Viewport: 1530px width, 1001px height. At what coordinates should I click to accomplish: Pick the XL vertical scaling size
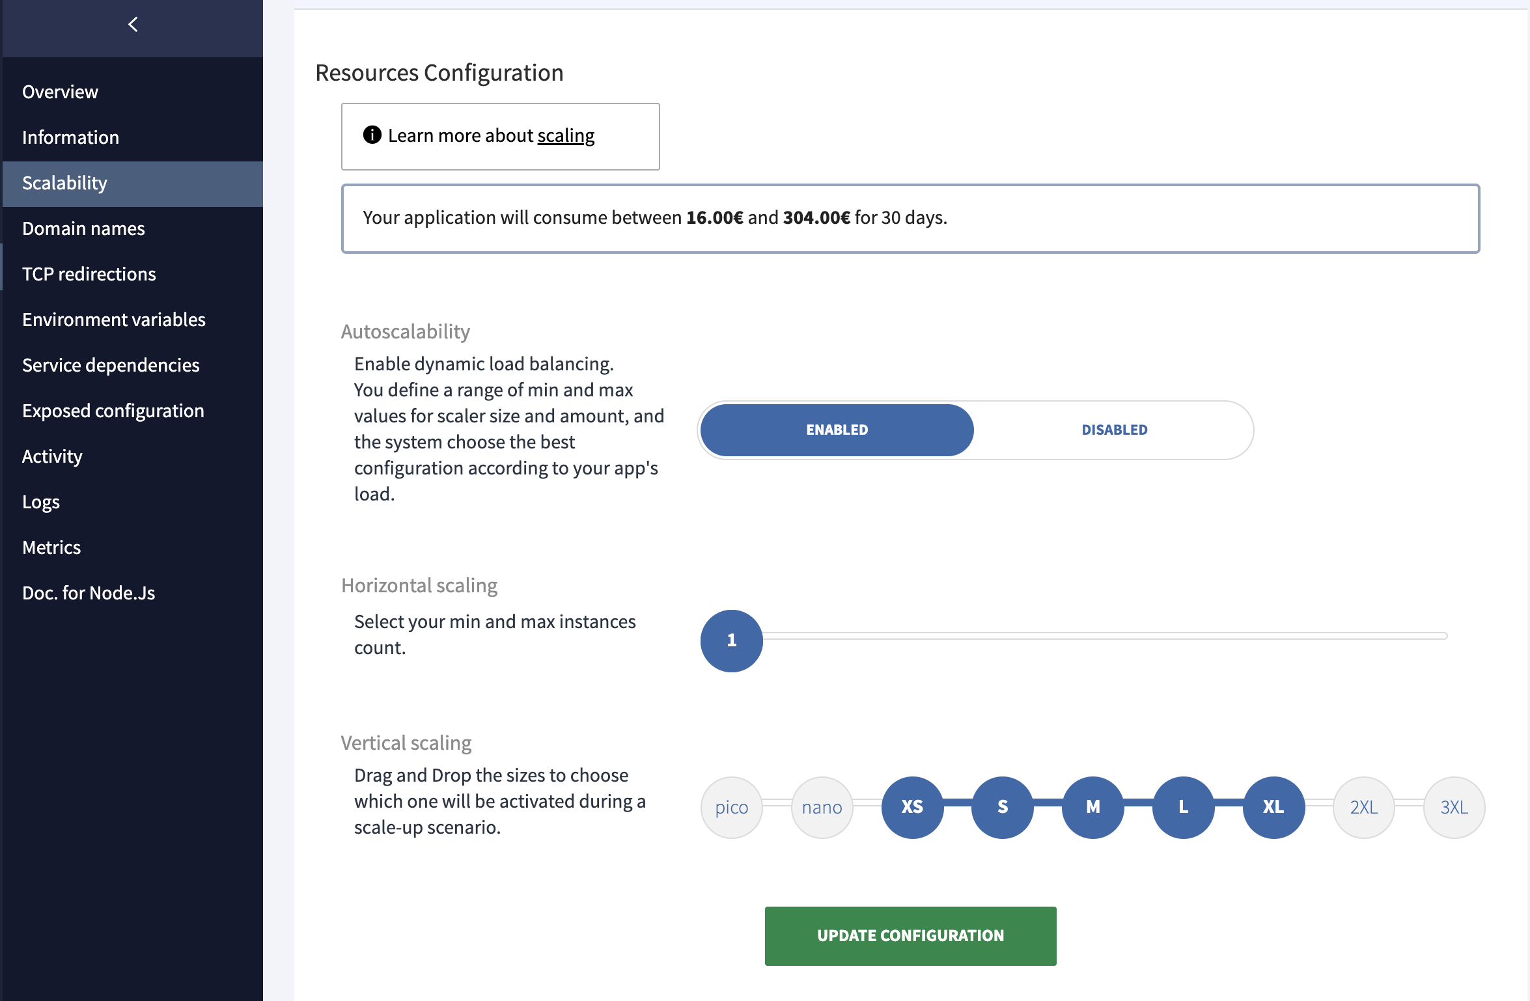[x=1273, y=807]
